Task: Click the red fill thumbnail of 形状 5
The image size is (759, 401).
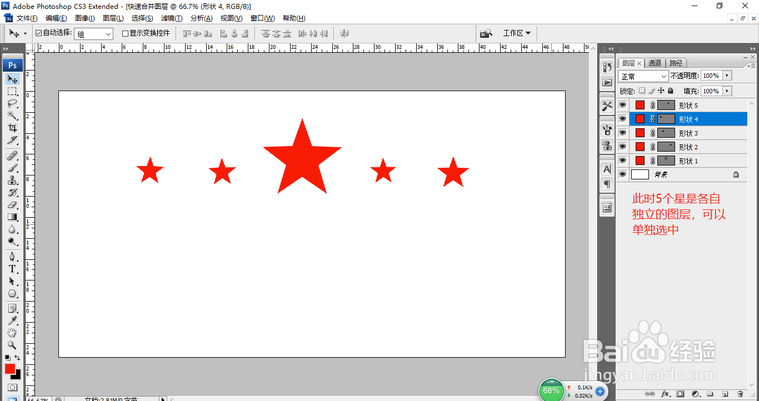Action: [640, 105]
